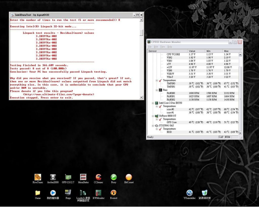This screenshot has width=259, height=207.
Task: Select the HWMonitor desktop shortcut
Action: [x=98, y=193]
